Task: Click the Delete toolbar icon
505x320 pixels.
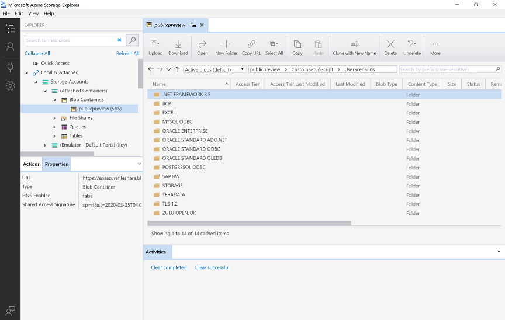Action: pyautogui.click(x=390, y=46)
